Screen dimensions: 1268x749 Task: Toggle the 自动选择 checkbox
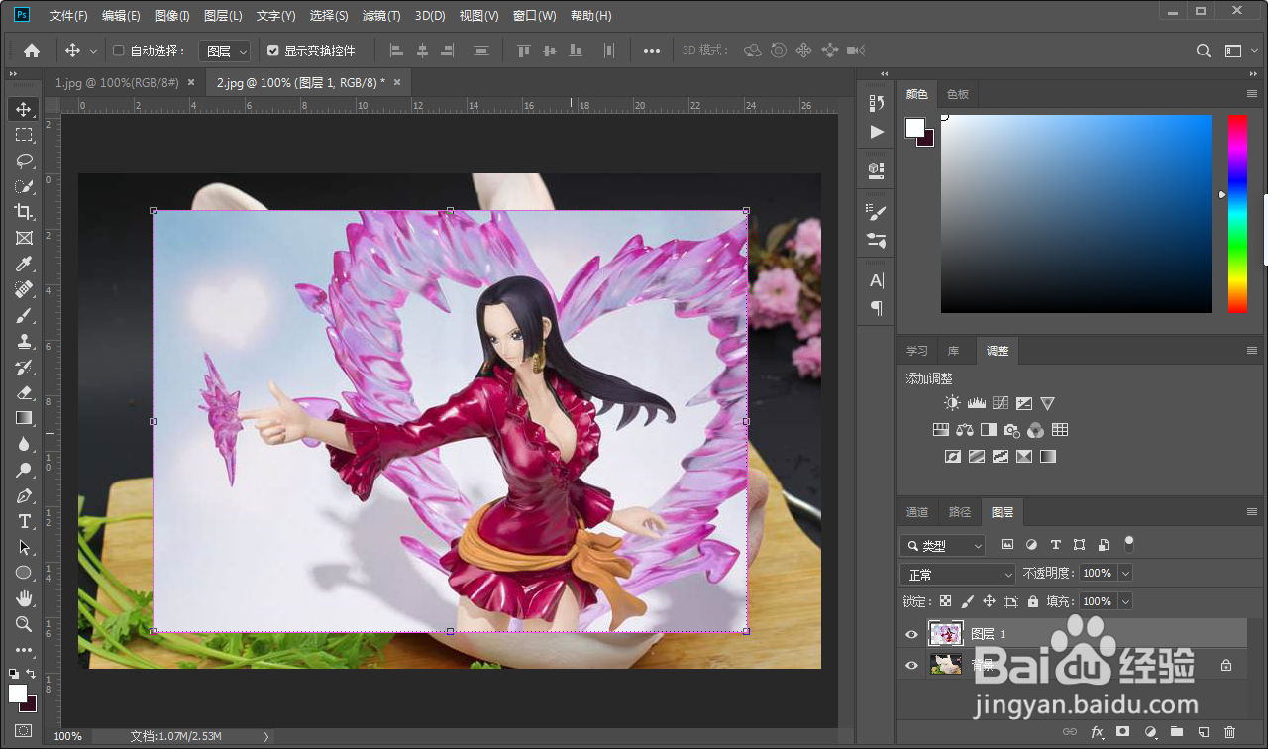tap(119, 51)
